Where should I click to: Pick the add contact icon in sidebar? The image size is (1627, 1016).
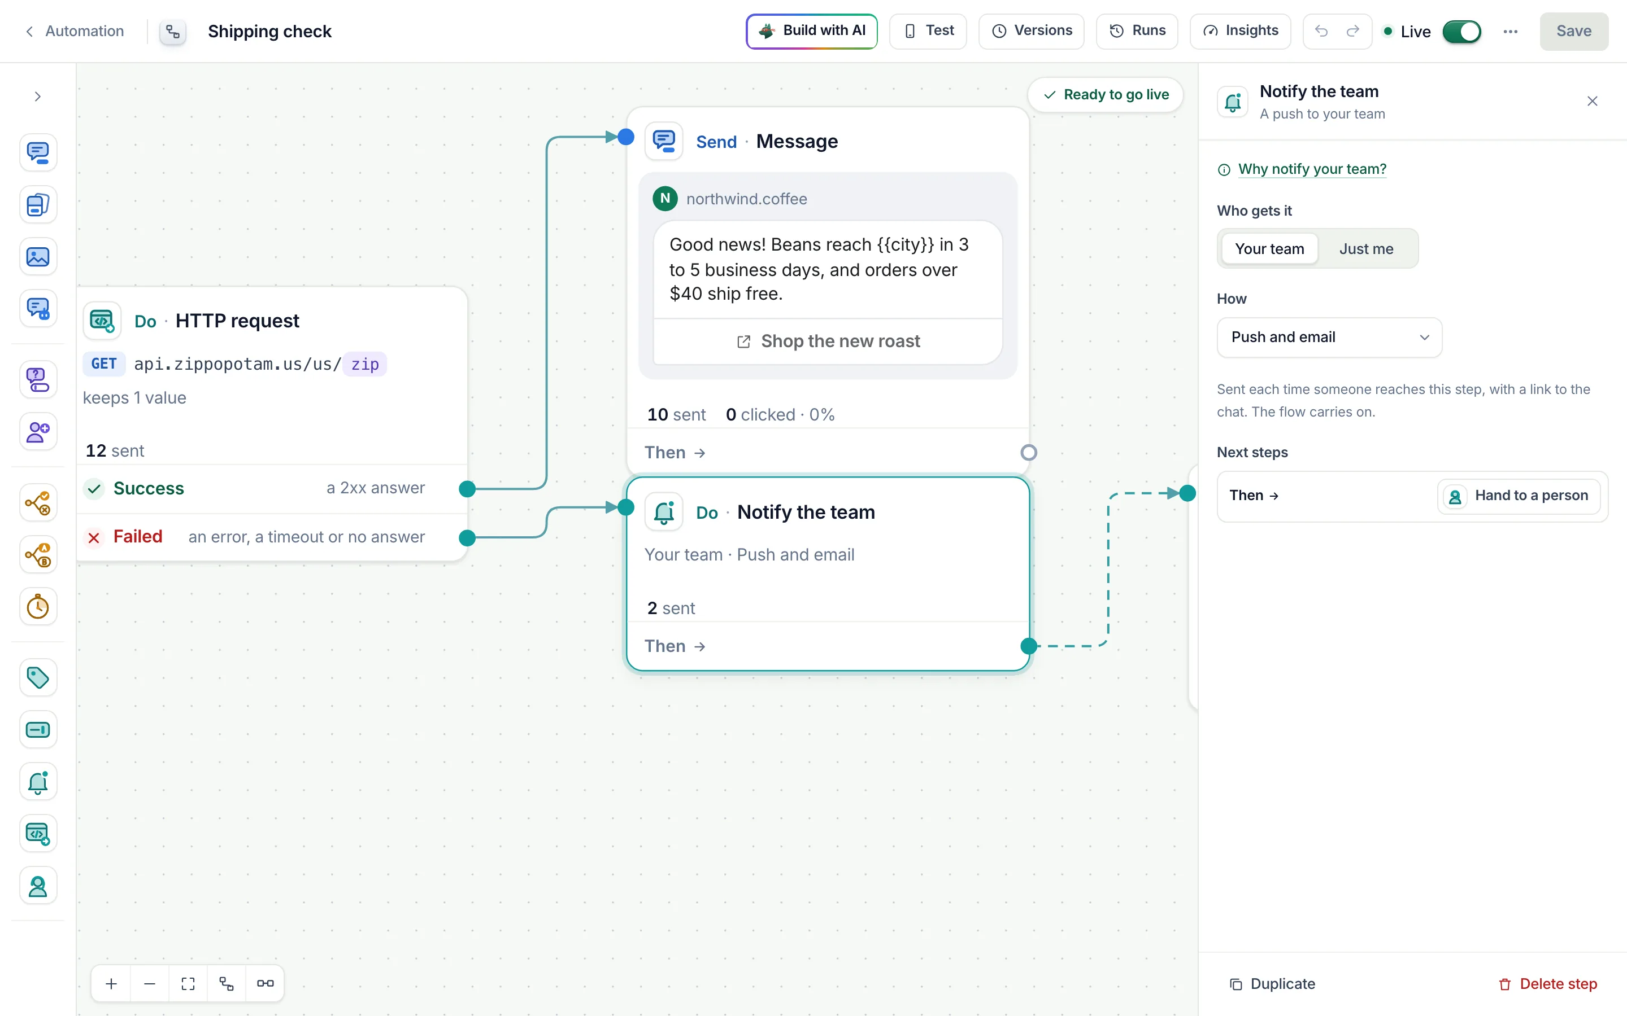pos(38,431)
